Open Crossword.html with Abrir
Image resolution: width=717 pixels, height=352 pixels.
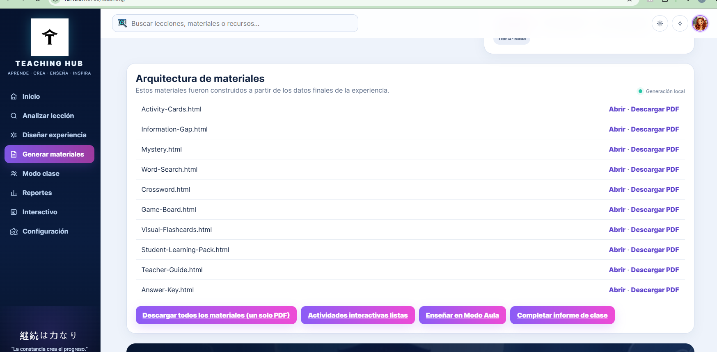(617, 189)
